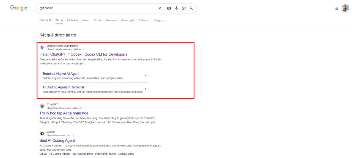Open the Google apps grid
The height and width of the screenshot is (158, 352).
(336, 8)
